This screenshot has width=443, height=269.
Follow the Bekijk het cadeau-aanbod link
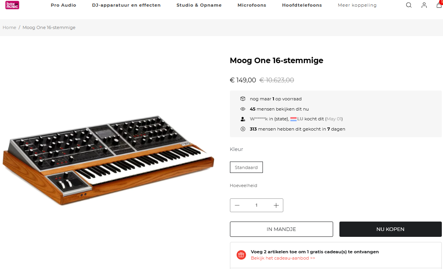(x=283, y=258)
